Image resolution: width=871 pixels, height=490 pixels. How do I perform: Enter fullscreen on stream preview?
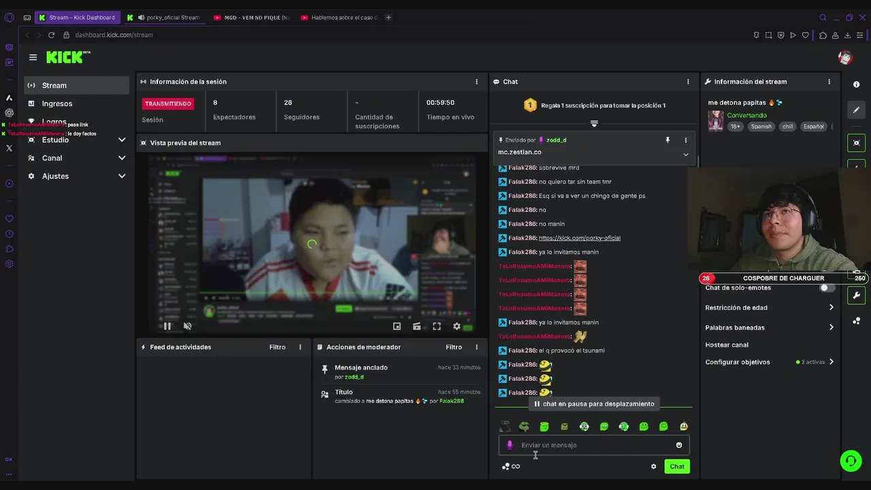point(437,327)
